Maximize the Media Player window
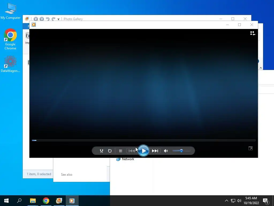The image size is (274, 206). 239,25
